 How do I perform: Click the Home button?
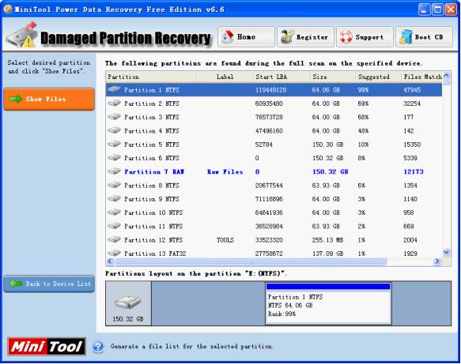coord(247,37)
